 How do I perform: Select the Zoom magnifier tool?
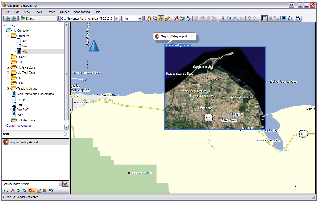pos(155,18)
